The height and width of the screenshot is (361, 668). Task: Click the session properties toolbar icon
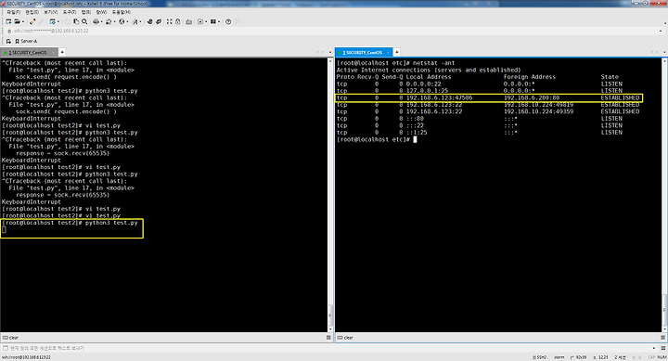[x=52, y=21]
